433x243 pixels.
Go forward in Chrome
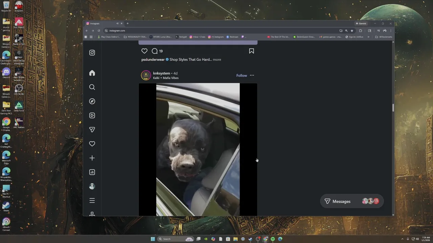(93, 31)
